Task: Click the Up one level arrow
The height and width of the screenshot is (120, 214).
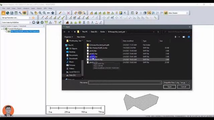Action: click(75, 32)
